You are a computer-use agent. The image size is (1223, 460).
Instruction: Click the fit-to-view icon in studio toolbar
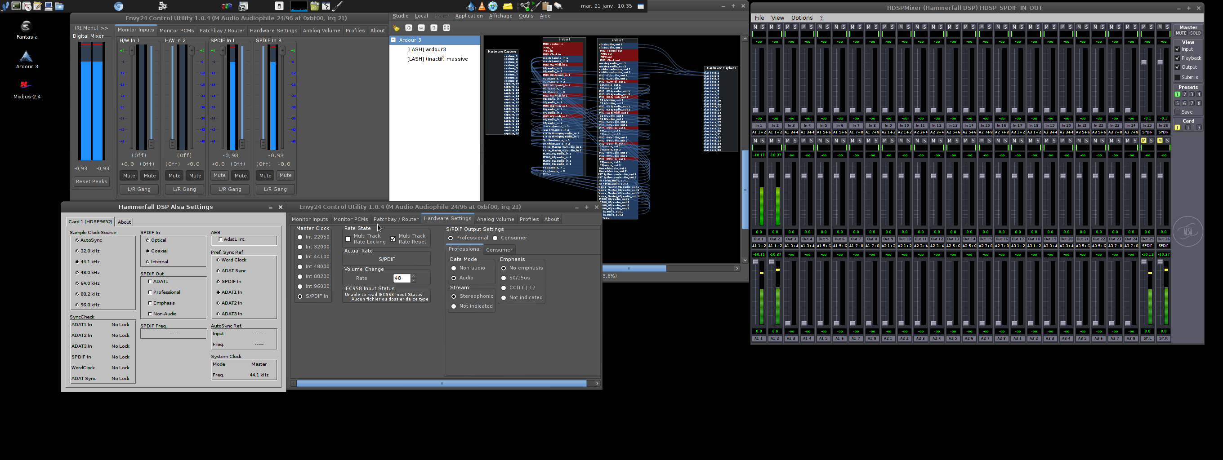tap(446, 28)
